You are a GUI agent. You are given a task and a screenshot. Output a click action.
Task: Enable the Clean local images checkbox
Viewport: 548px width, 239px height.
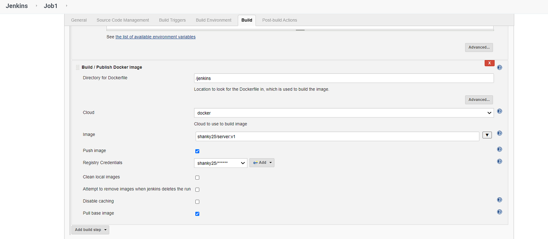click(197, 177)
